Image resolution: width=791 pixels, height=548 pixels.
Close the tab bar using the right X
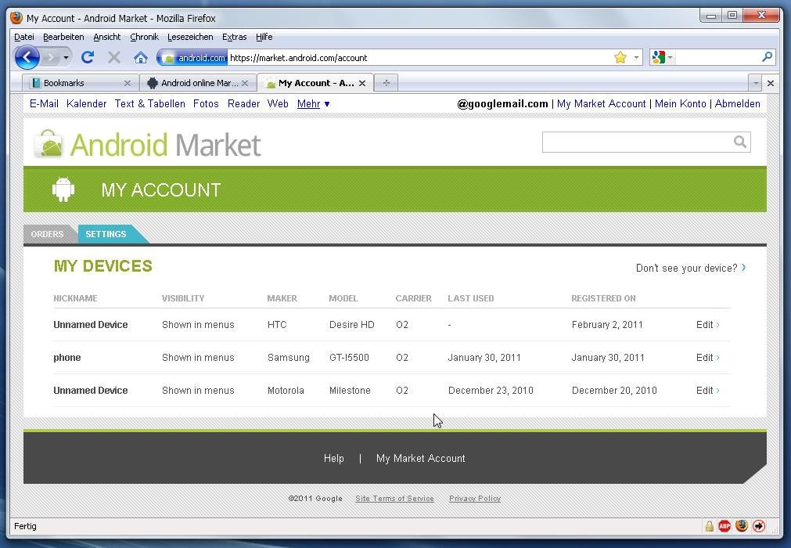pos(771,83)
